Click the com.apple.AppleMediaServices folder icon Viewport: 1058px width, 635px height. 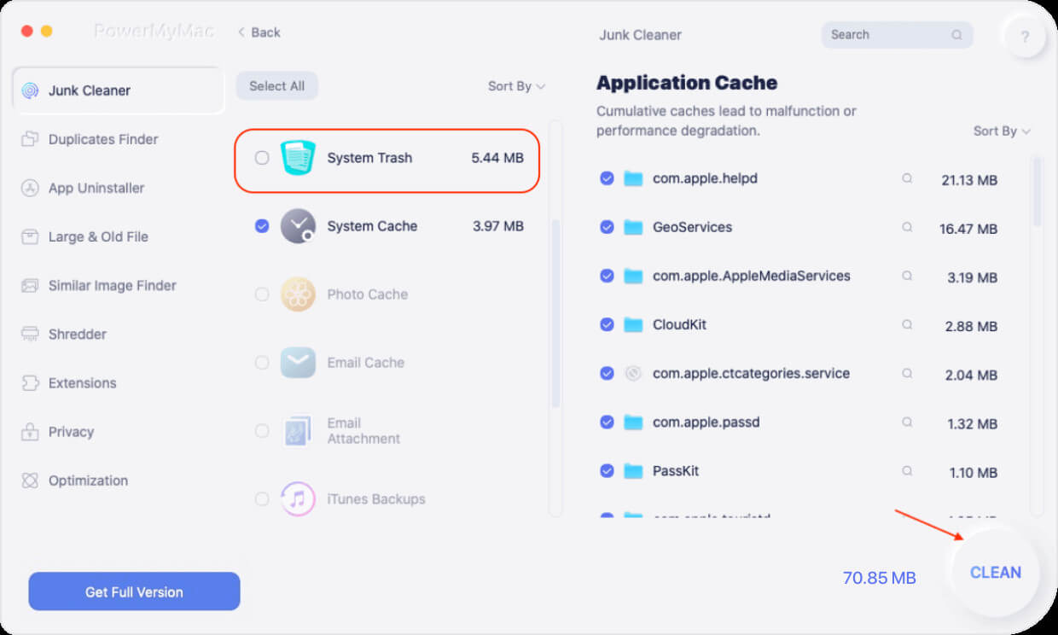point(632,276)
